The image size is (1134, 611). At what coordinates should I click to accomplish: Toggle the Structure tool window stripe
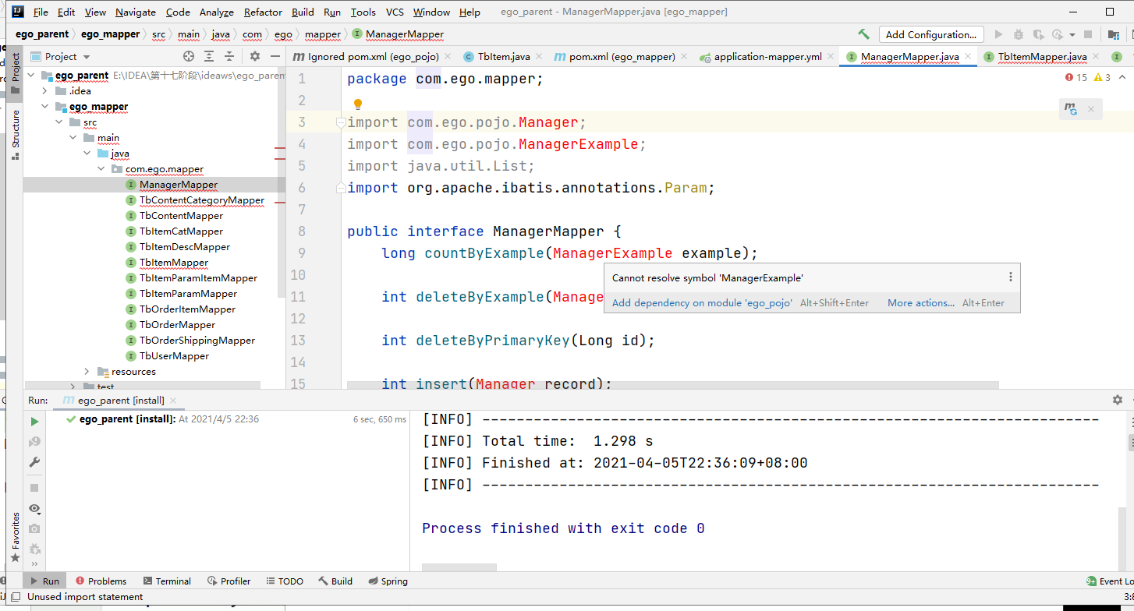tap(15, 135)
